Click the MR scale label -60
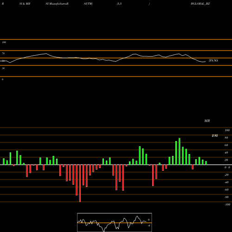The width and height of the screenshot is (232, 232). click(x=226, y=190)
